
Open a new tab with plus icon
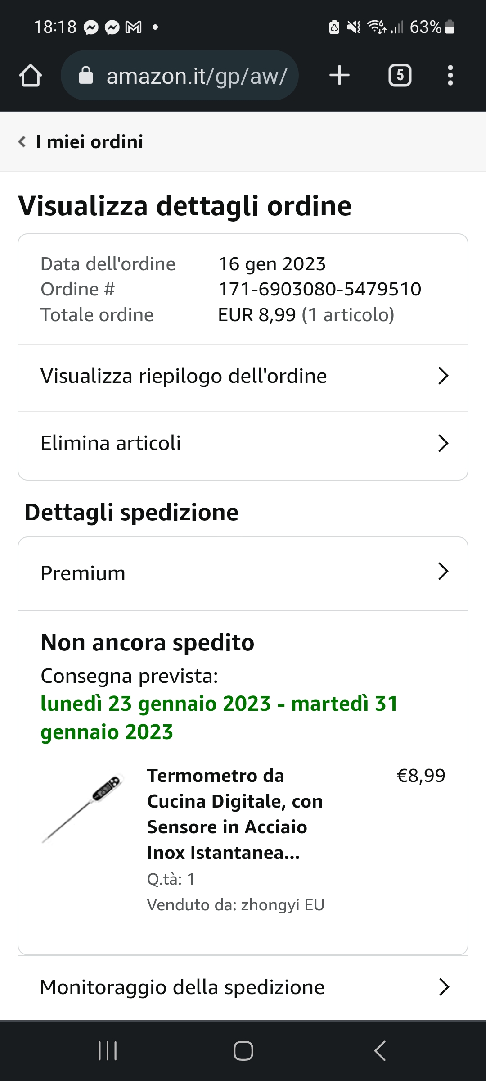[339, 75]
